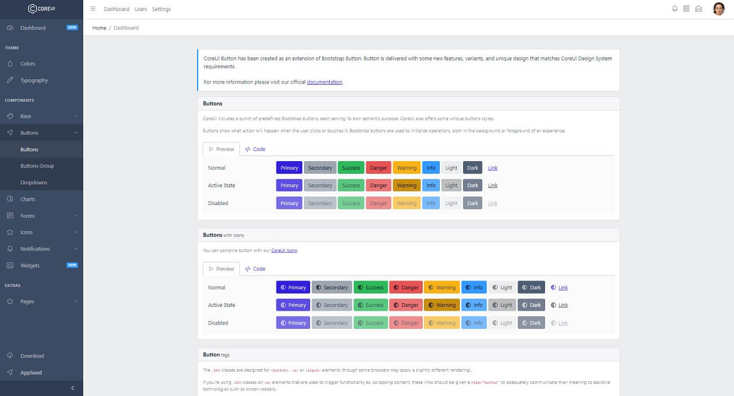Open Colors page in sidebar

pyautogui.click(x=41, y=63)
